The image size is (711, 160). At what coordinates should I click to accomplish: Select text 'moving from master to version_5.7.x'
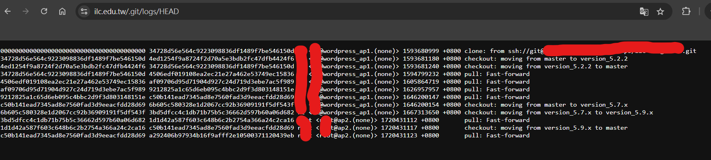[x=564, y=105]
